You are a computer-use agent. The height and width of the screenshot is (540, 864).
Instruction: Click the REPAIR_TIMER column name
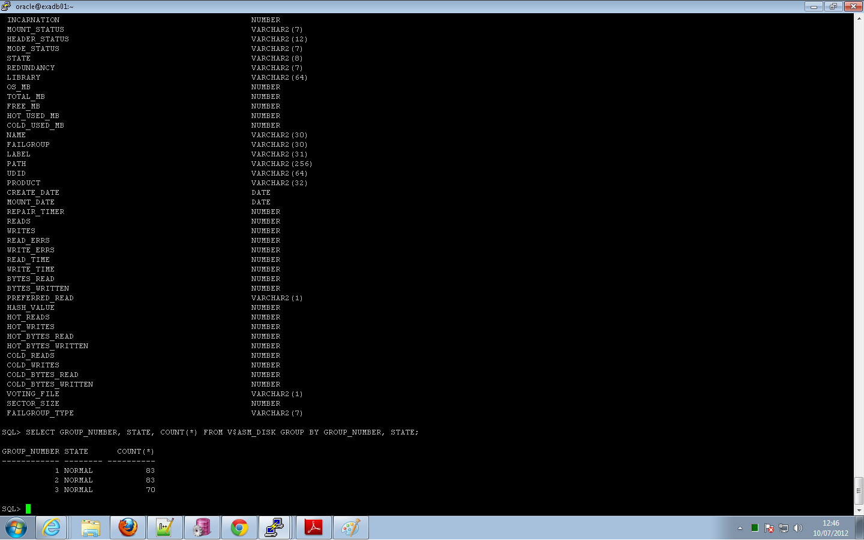35,212
